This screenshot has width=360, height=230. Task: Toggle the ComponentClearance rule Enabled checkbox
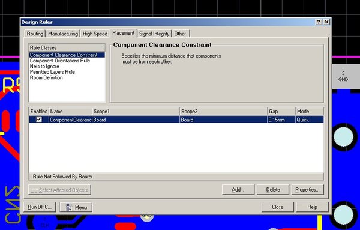[39, 120]
